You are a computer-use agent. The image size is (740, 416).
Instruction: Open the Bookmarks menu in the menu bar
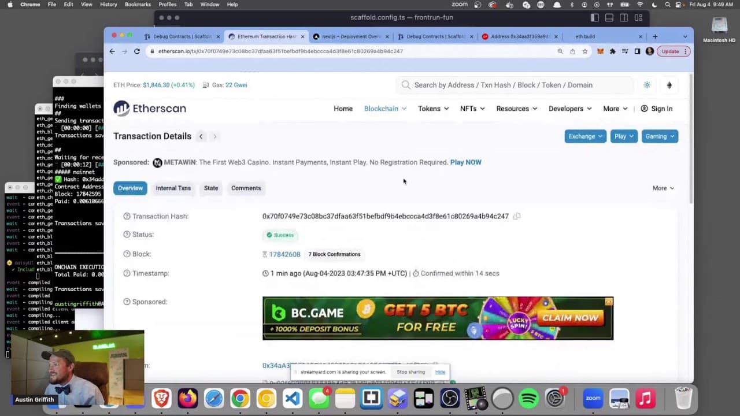click(x=138, y=5)
